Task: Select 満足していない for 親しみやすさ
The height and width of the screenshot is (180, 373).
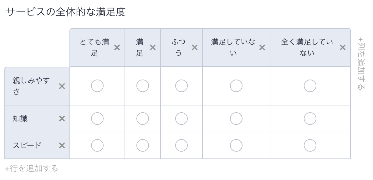Action: pos(236,86)
